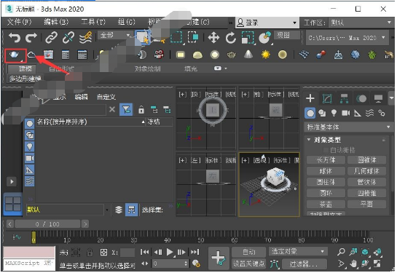Open the Rendered Frame Window icon
Image resolution: width=397 pixels, height=273 pixels.
[48, 55]
